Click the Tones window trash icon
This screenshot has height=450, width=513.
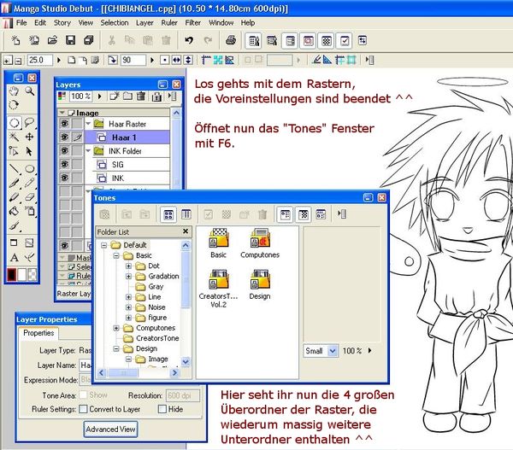(x=262, y=214)
